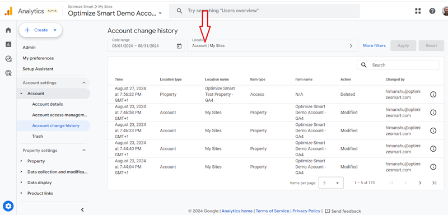Image resolution: width=448 pixels, height=215 pixels.
Task: Open the Terms of Service link
Action: [272, 211]
